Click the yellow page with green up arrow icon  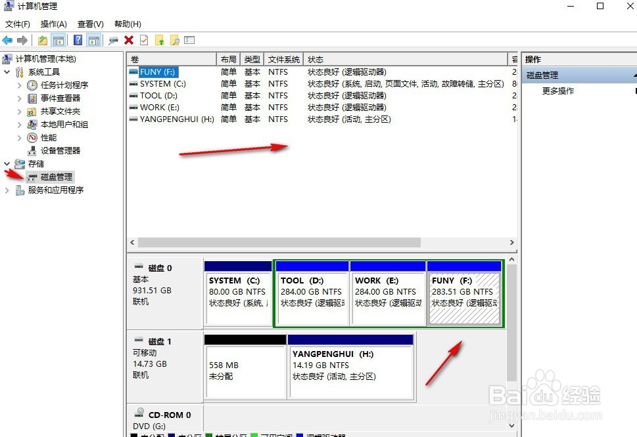pos(159,40)
